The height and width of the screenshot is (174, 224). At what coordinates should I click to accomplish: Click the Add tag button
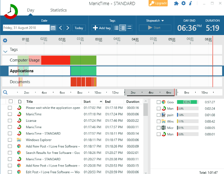pyautogui.click(x=101, y=28)
